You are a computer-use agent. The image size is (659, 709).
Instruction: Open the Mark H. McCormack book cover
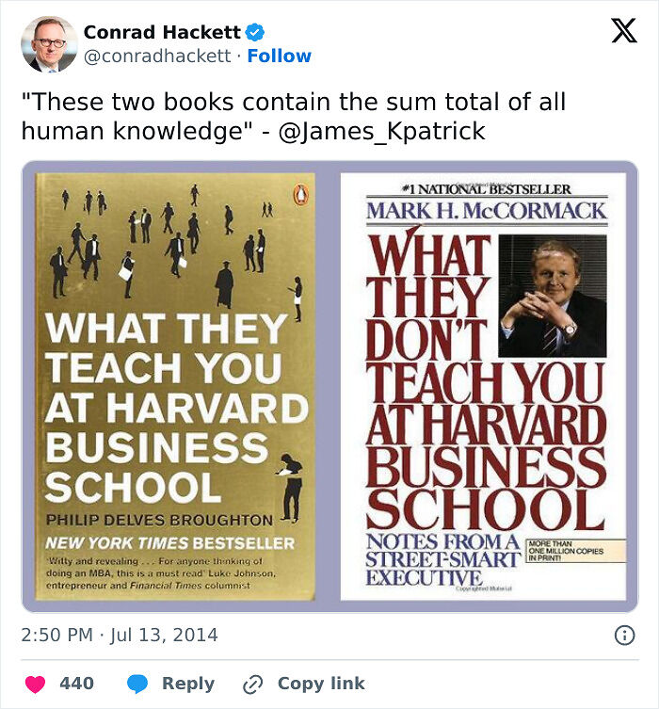tap(483, 386)
